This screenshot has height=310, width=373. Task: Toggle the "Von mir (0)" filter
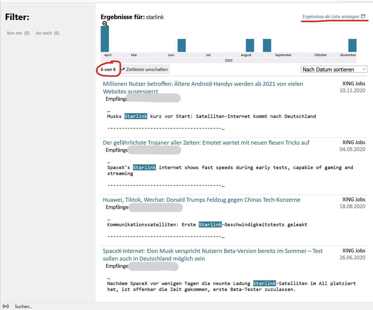[x=18, y=33]
